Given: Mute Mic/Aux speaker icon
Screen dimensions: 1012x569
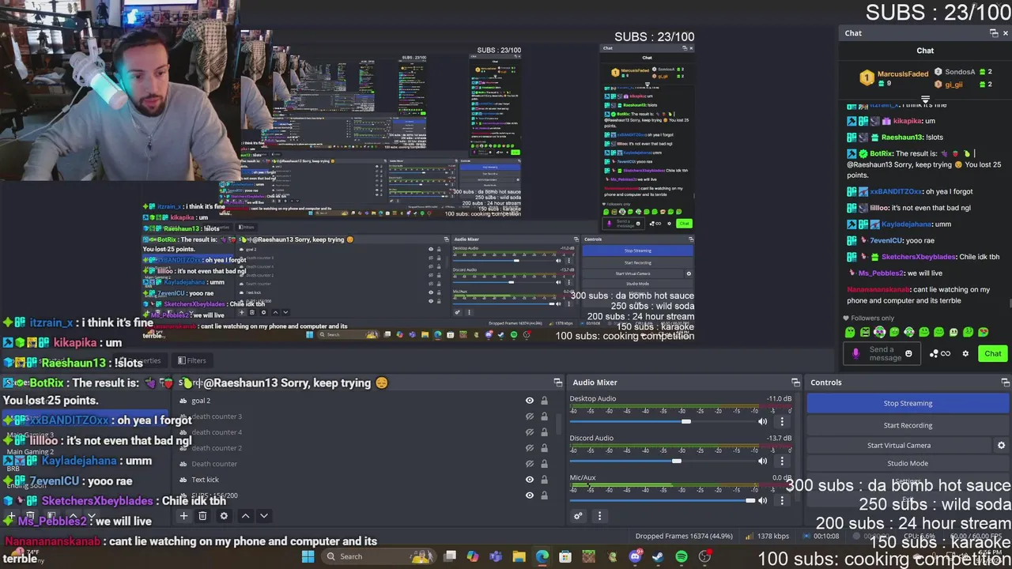Looking at the screenshot, I should [763, 500].
